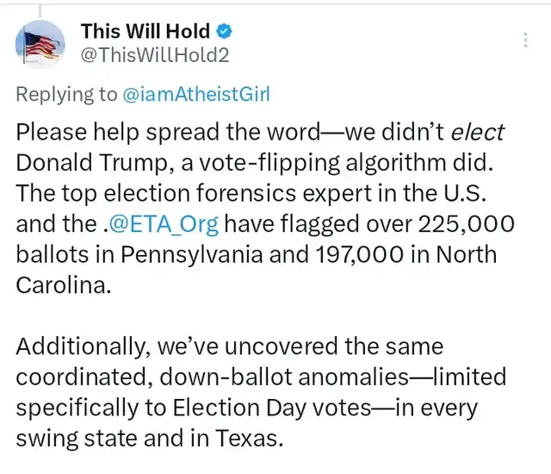551x474 pixels.
Task: Open the @iamAtheistGirl mention link
Action: (196, 94)
